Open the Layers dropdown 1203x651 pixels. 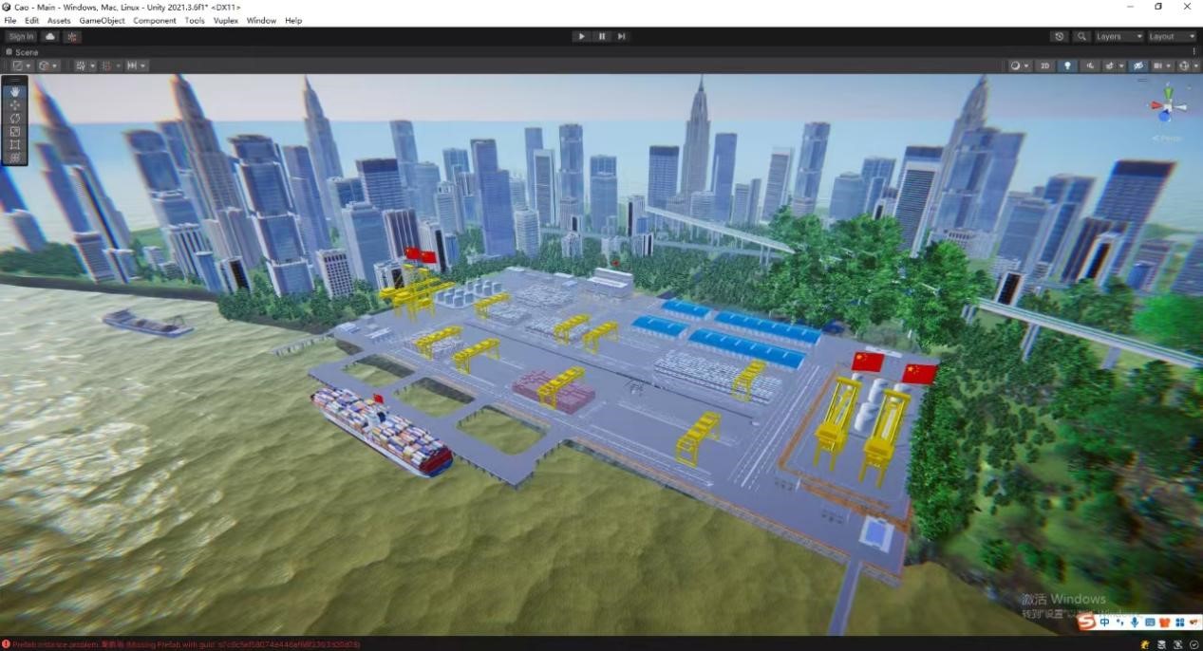click(x=1118, y=36)
